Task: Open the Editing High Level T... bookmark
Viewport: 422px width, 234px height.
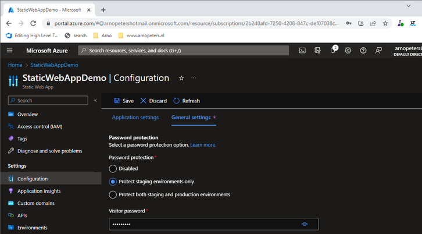Action: (32, 36)
